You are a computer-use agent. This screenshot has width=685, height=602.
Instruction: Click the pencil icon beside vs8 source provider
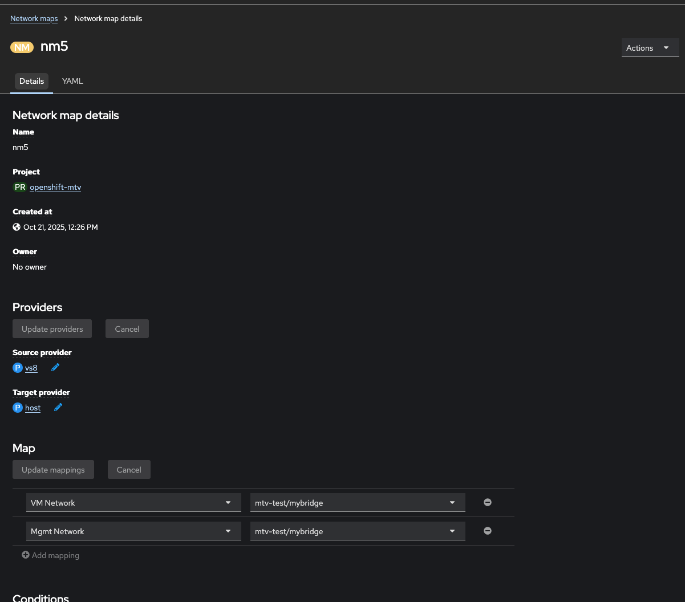pyautogui.click(x=55, y=368)
